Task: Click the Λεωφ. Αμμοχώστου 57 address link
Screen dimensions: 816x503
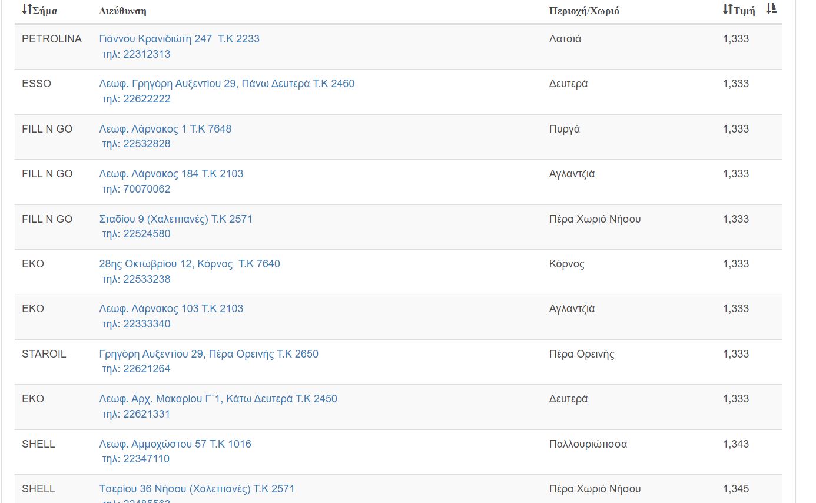Action: (x=175, y=444)
